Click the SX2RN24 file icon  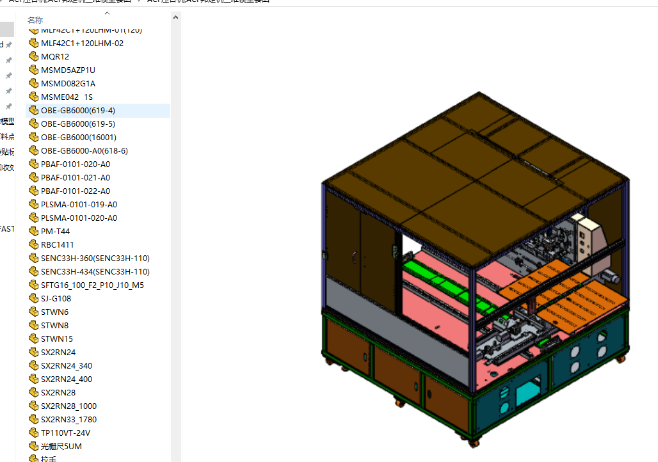(x=33, y=352)
